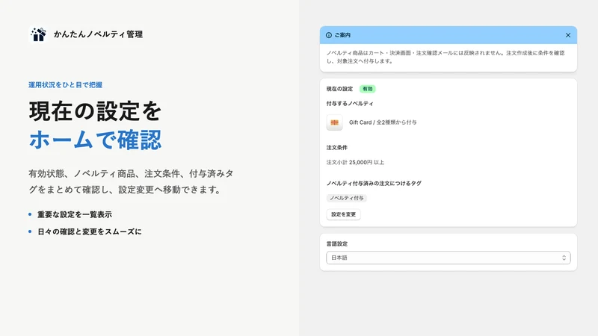Click the info icon in the ご案内 banner

coord(329,35)
